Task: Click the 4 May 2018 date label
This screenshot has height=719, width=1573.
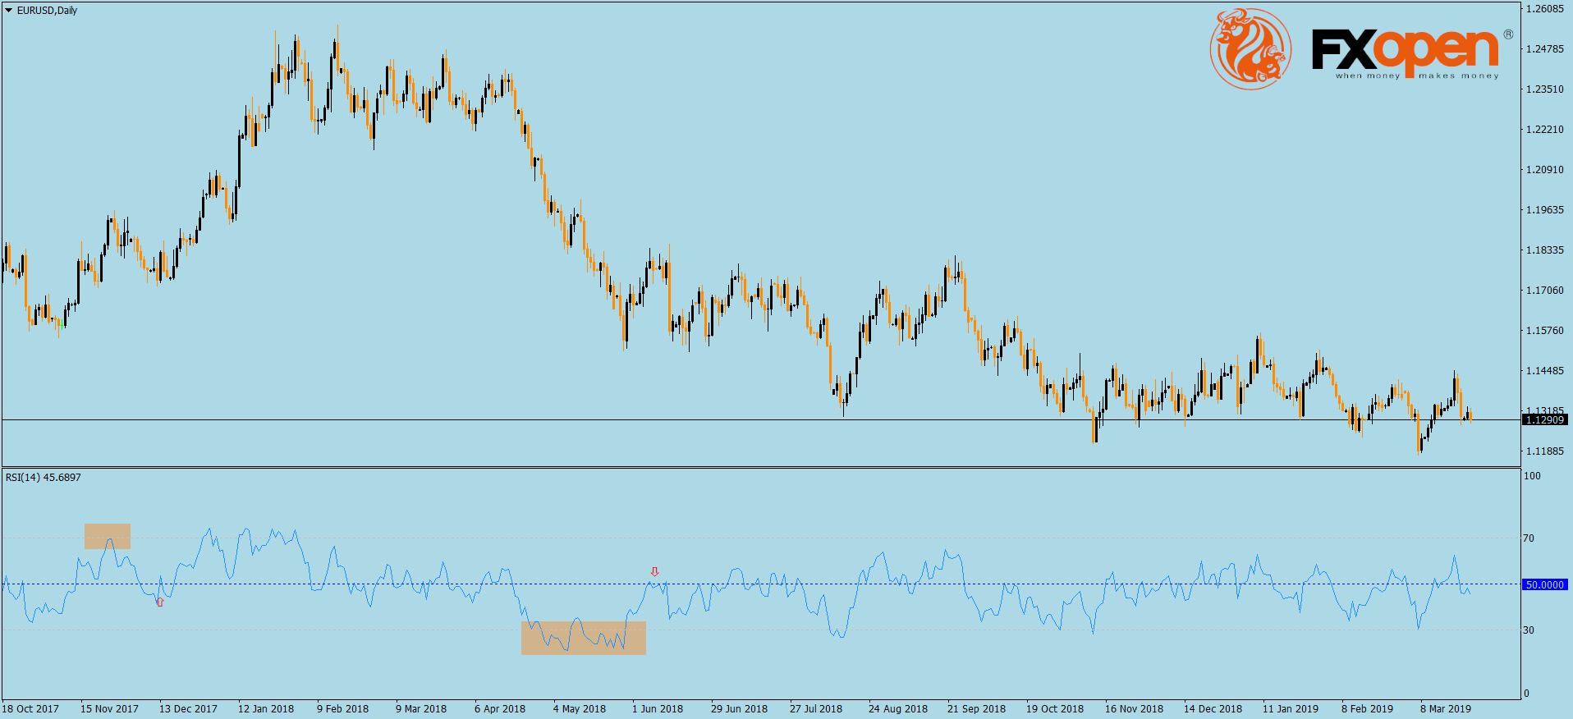Action: coord(579,709)
